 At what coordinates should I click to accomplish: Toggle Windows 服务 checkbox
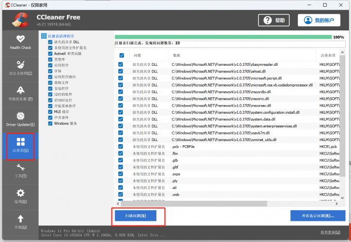click(x=50, y=124)
